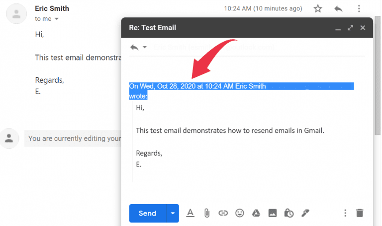382x226 pixels.
Task: Open the emoji picker
Action: (240, 213)
